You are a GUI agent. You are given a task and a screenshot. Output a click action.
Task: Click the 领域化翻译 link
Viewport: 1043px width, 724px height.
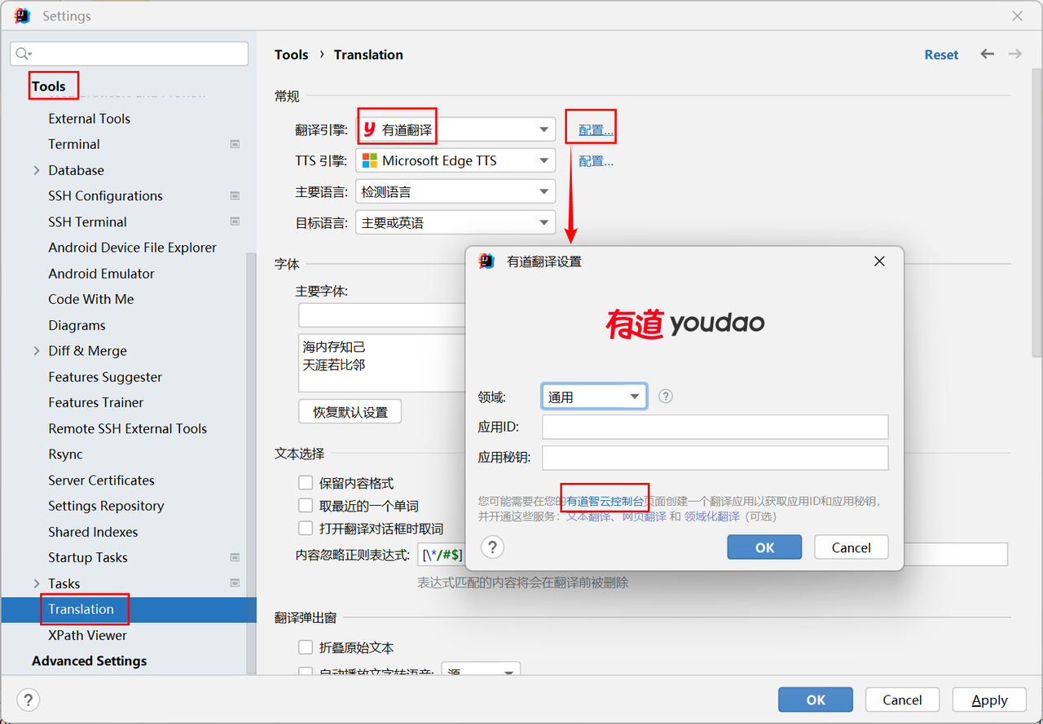point(712,516)
